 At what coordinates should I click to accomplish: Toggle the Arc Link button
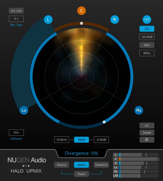(16, 11)
